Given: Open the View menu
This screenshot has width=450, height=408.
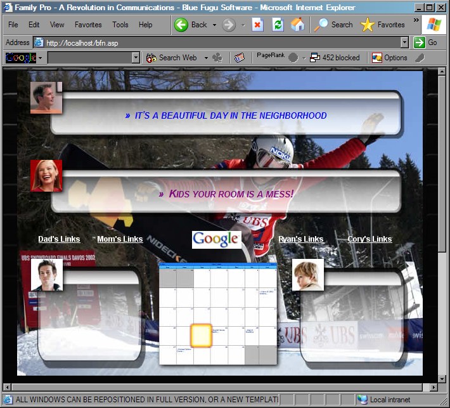Looking at the screenshot, I should click(57, 25).
